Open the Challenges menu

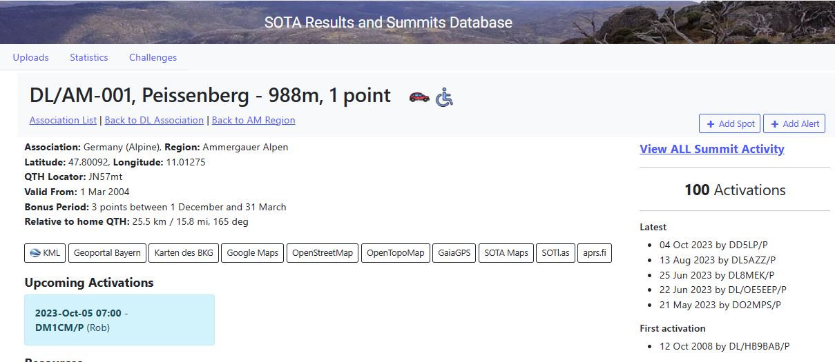click(153, 57)
